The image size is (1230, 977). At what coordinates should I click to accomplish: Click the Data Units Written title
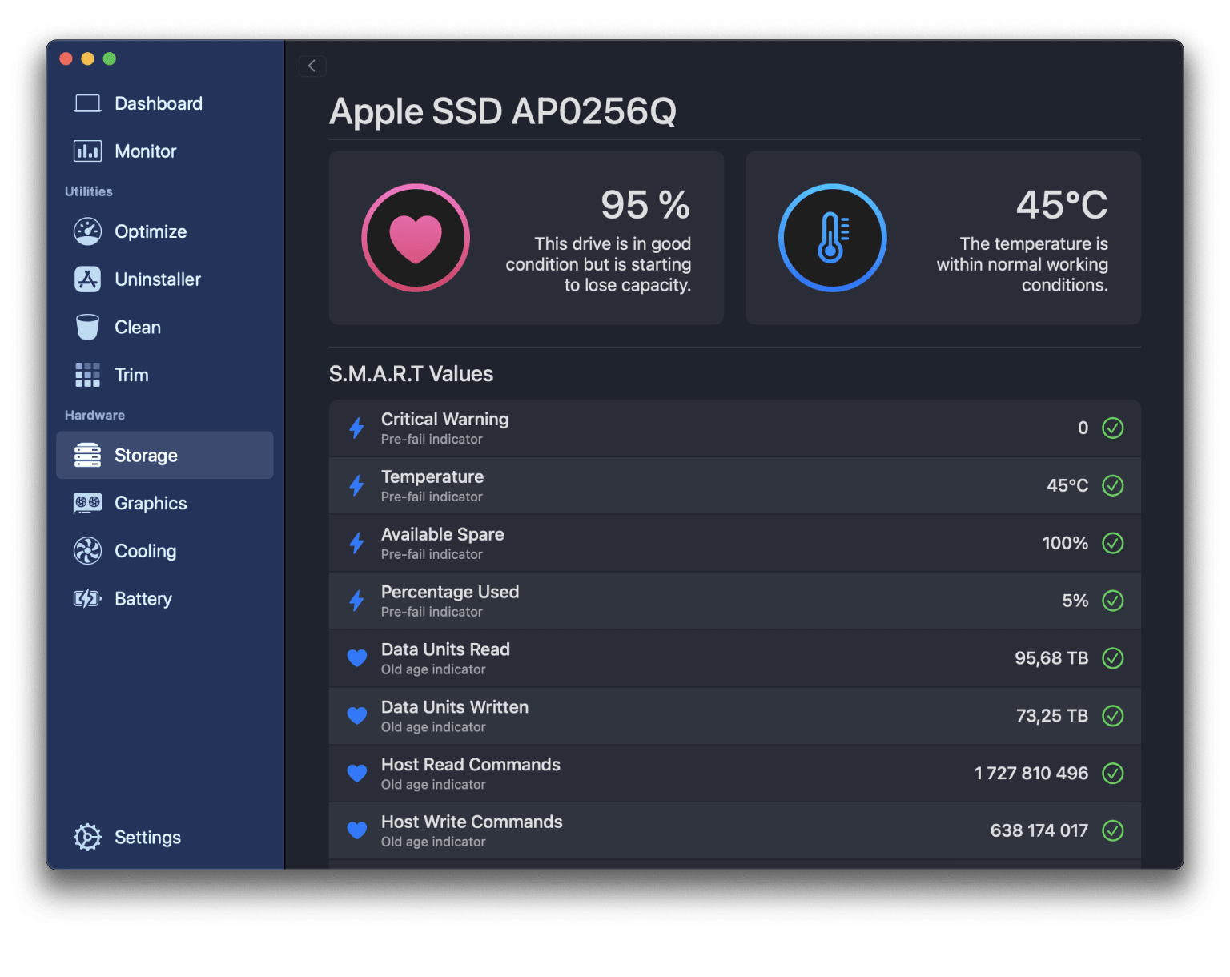pyautogui.click(x=455, y=707)
